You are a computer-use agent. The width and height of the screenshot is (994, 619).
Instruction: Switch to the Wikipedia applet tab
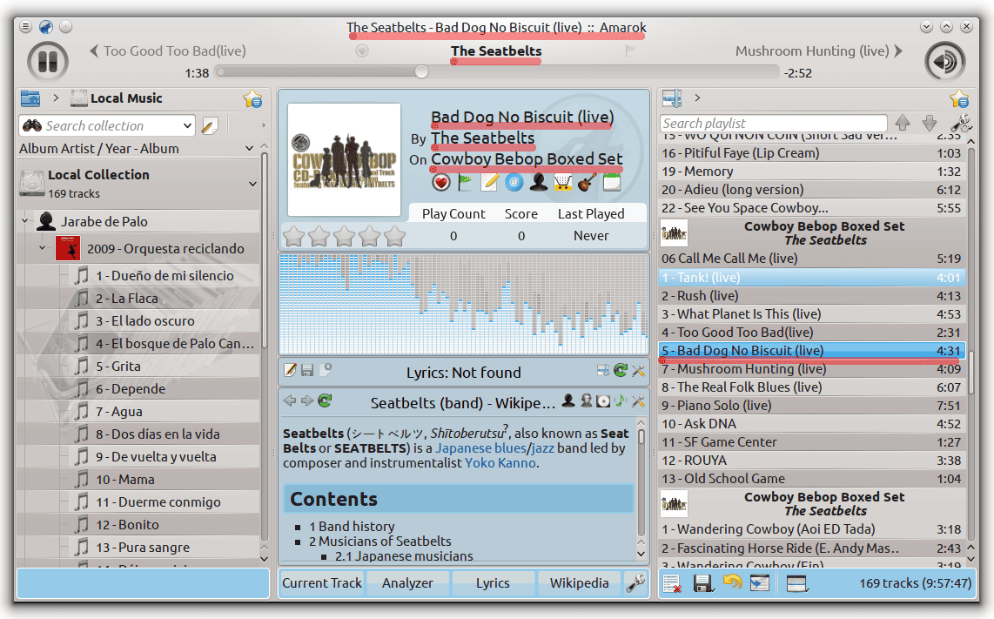point(579,582)
